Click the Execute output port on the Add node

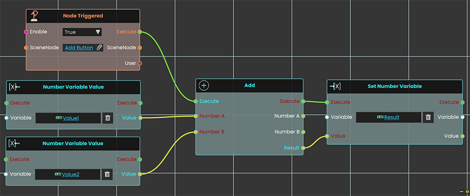coord(303,101)
